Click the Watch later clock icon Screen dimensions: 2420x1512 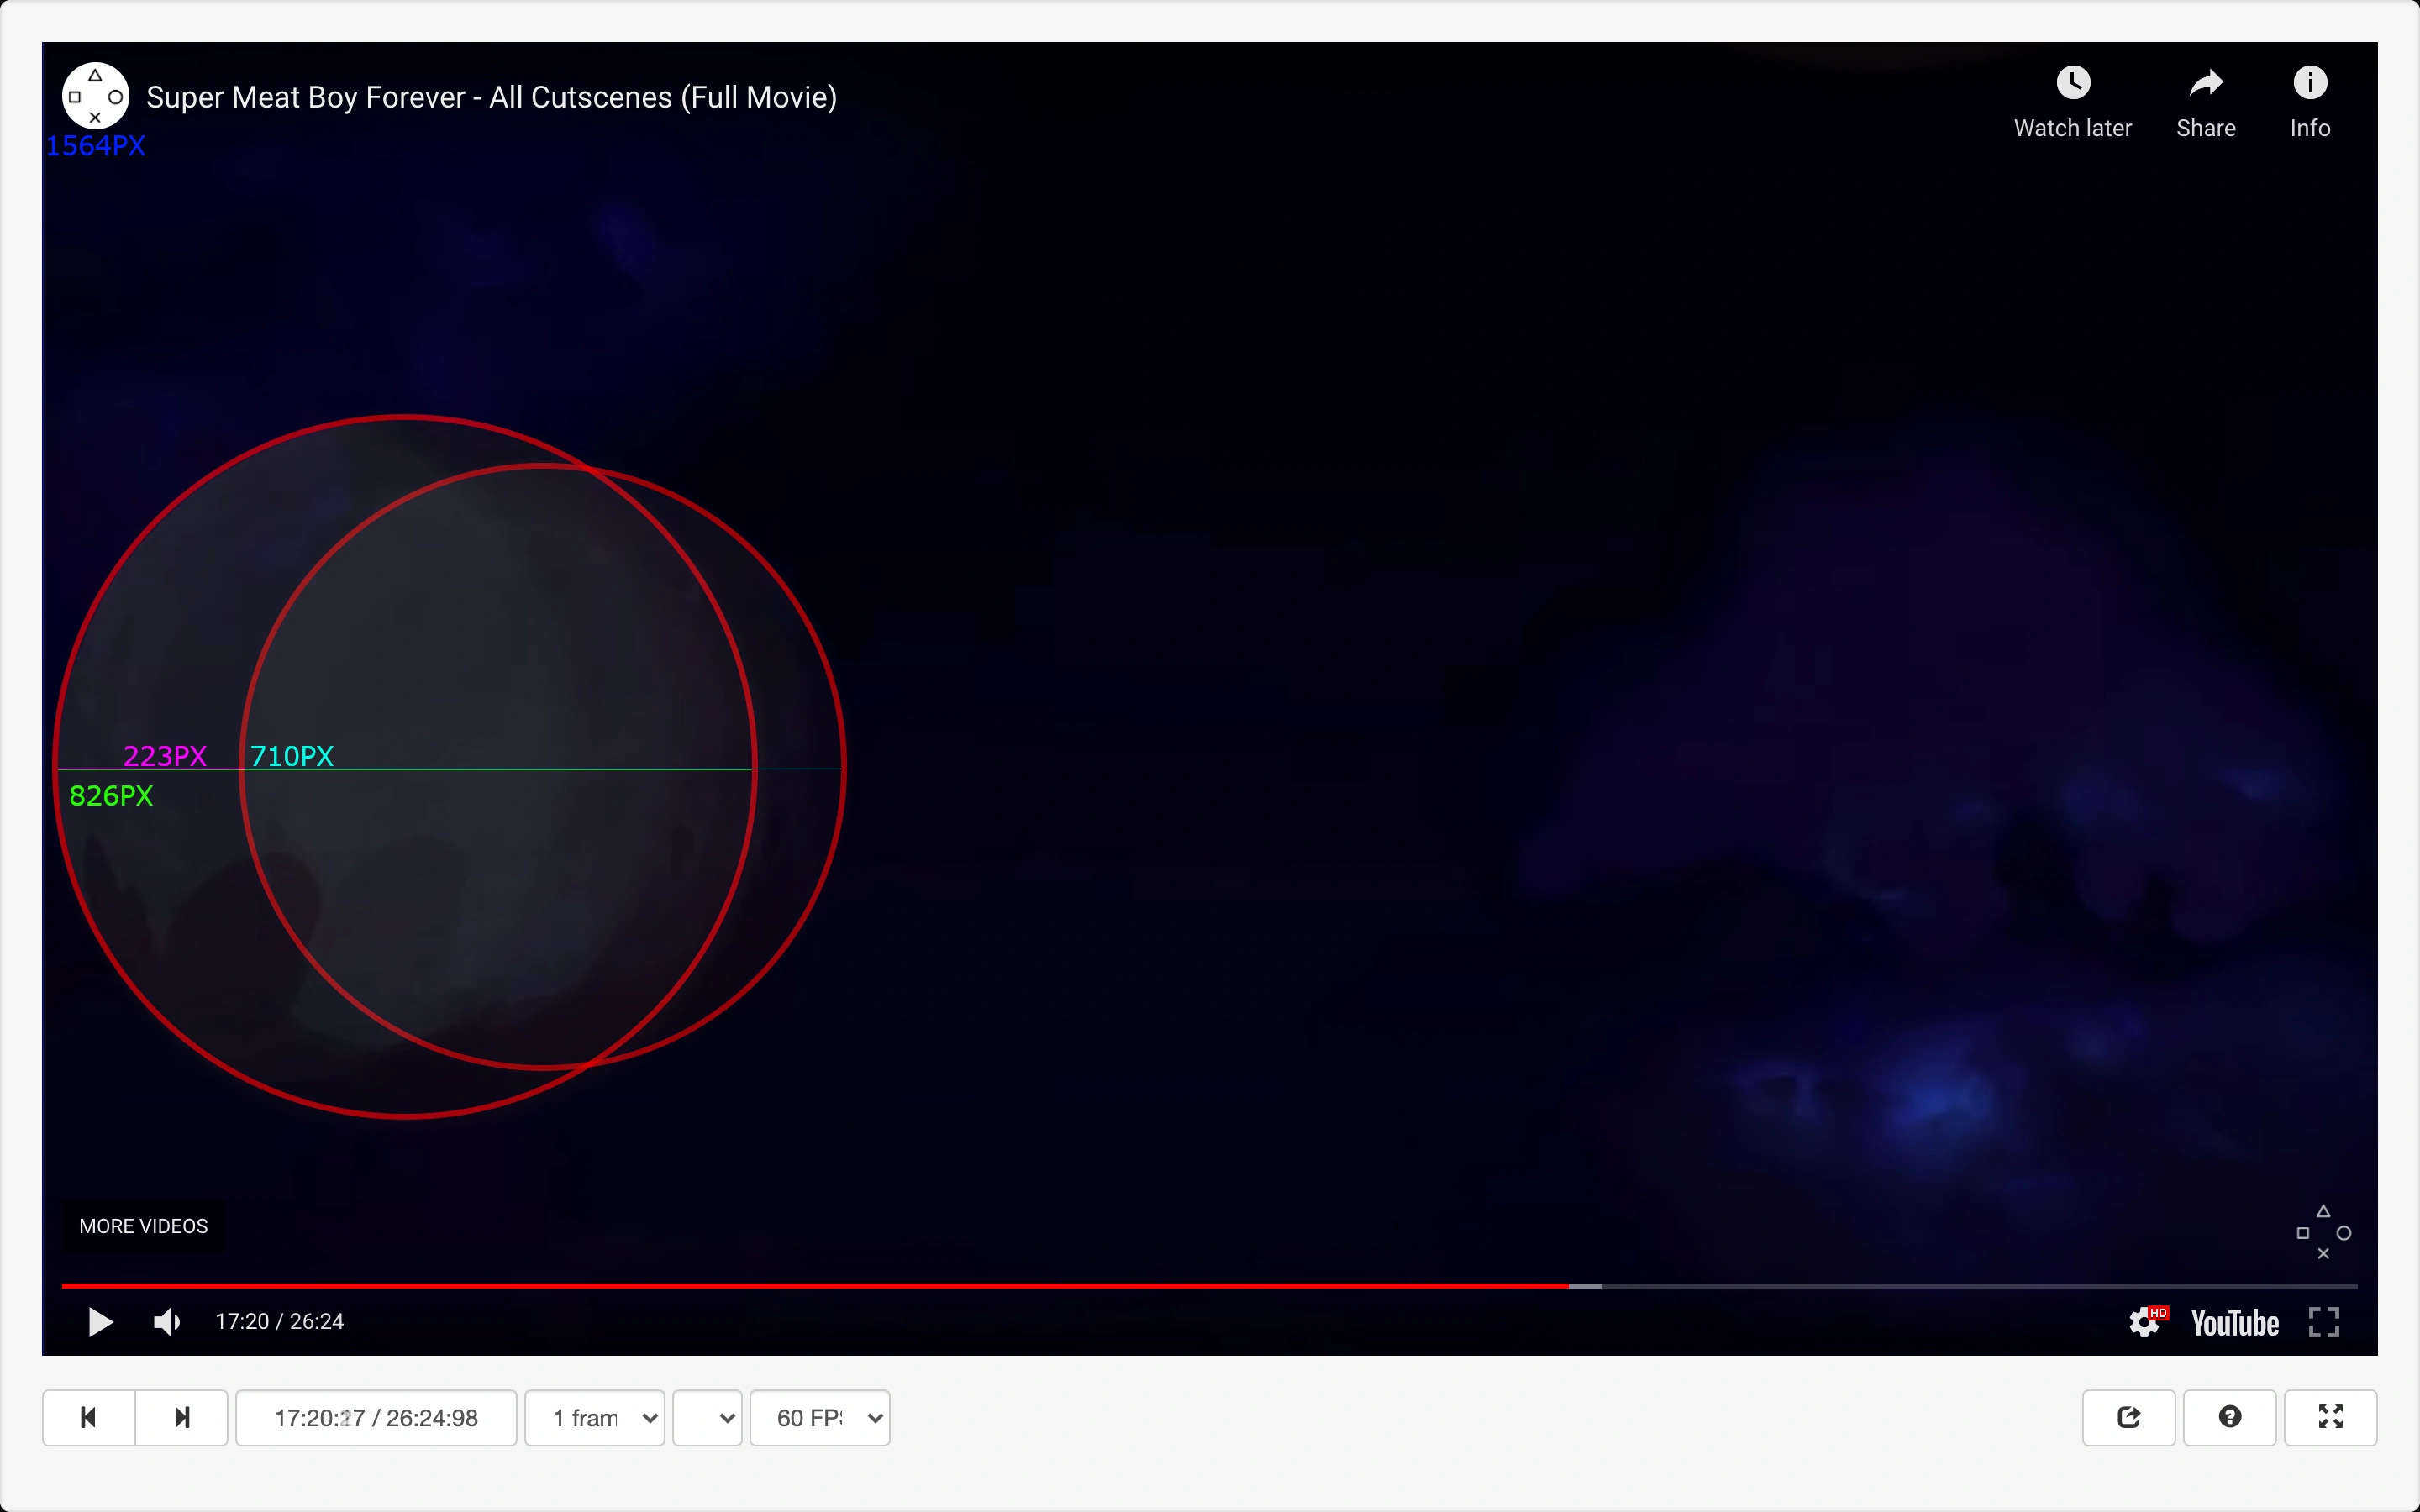[x=2073, y=83]
